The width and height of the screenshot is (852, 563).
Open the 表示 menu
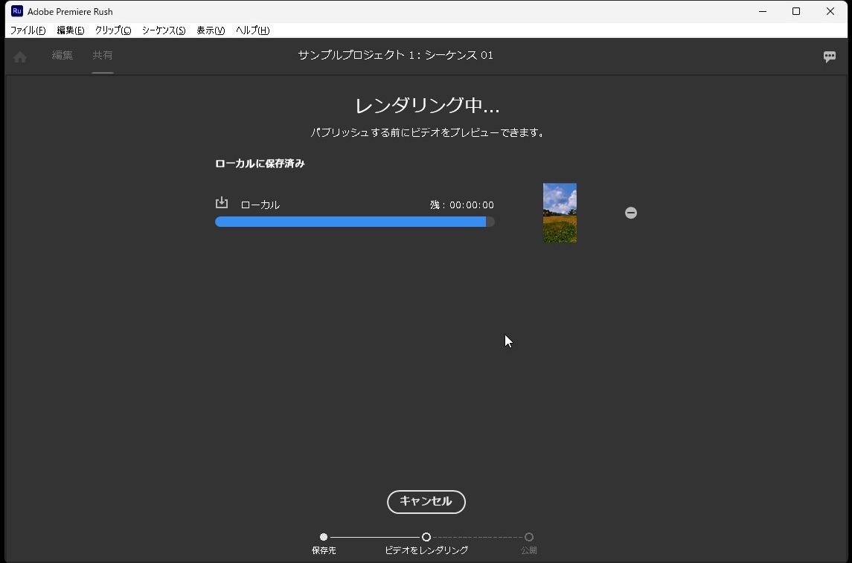209,30
